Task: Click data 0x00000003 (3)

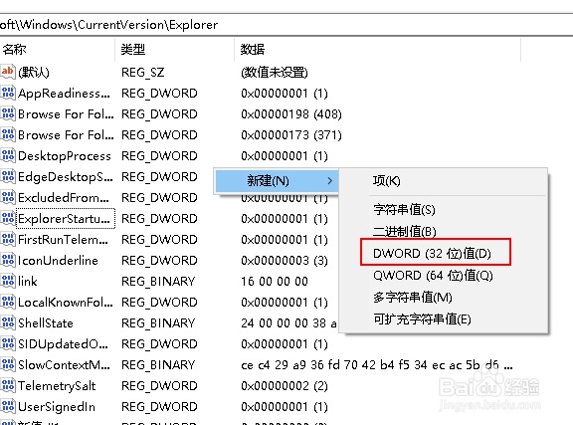Action: click(x=285, y=261)
